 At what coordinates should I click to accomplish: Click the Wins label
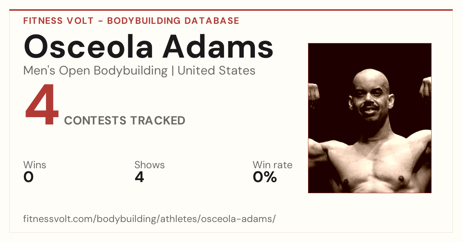click(35, 165)
